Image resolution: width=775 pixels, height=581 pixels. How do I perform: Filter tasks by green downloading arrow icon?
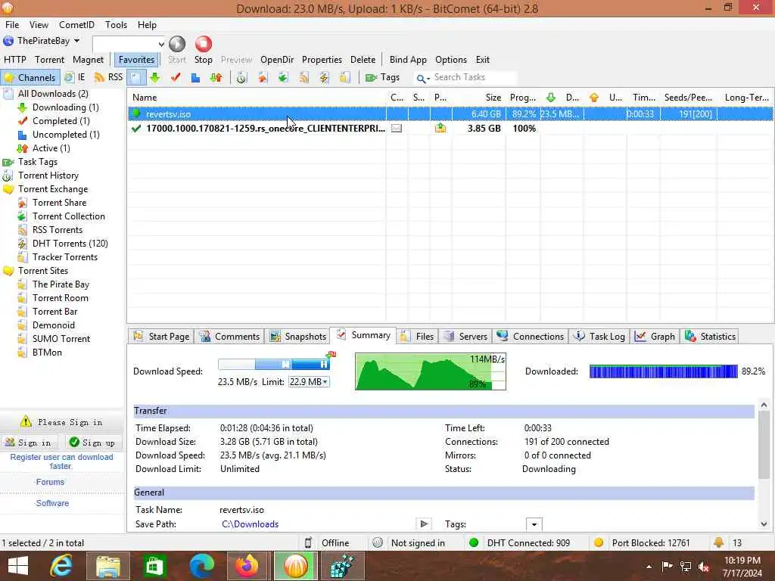coord(155,77)
